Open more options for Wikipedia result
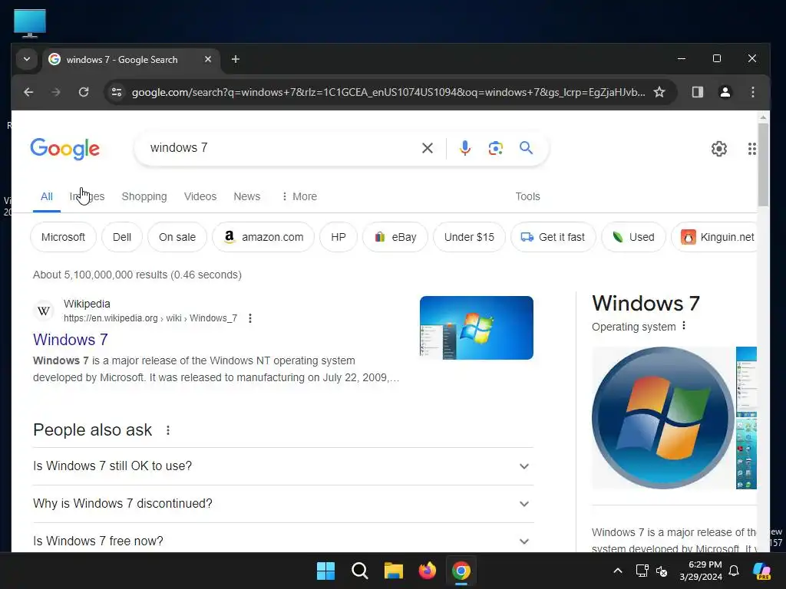Image resolution: width=786 pixels, height=589 pixels. click(249, 318)
